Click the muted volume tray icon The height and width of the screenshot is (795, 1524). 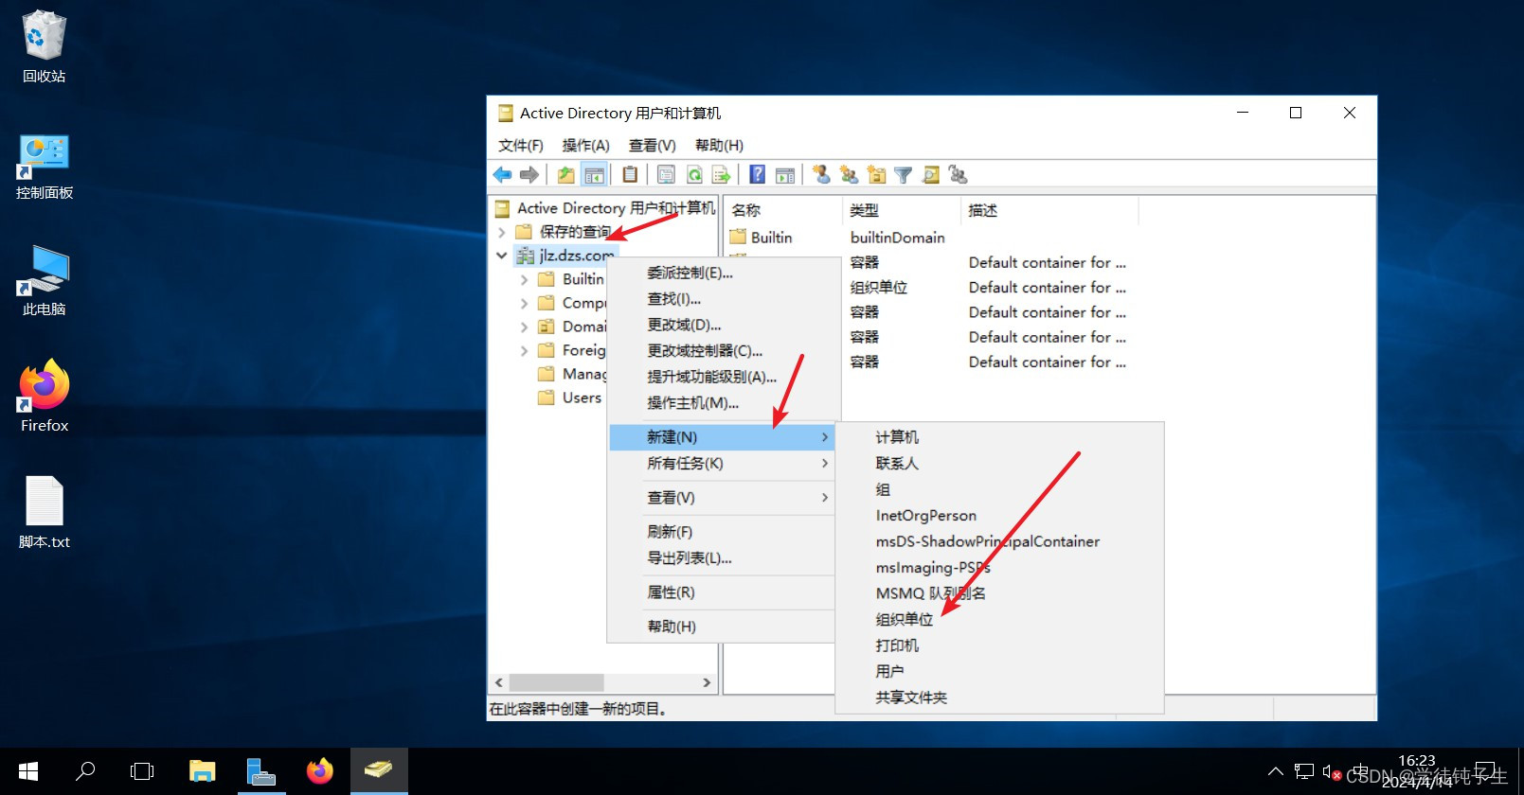[x=1332, y=771]
